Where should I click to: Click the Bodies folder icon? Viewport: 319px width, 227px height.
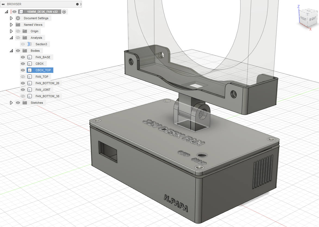[x=25, y=51]
